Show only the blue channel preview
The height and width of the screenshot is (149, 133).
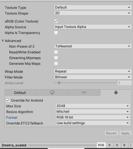tap(124, 145)
